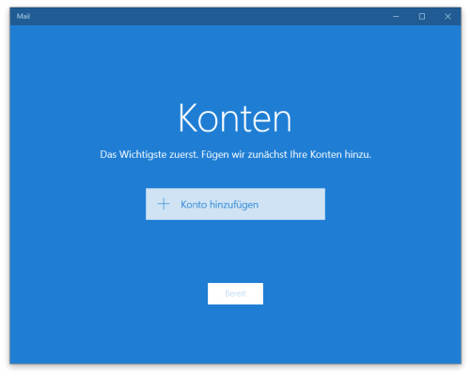The width and height of the screenshot is (471, 376).
Task: Click the Konto hinzufügen text label
Action: tap(220, 205)
